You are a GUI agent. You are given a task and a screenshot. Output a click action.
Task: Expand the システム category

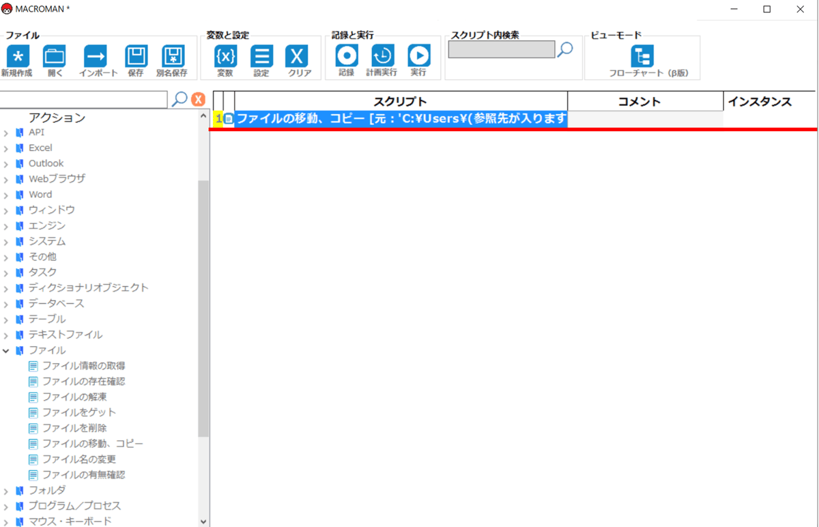click(5, 242)
